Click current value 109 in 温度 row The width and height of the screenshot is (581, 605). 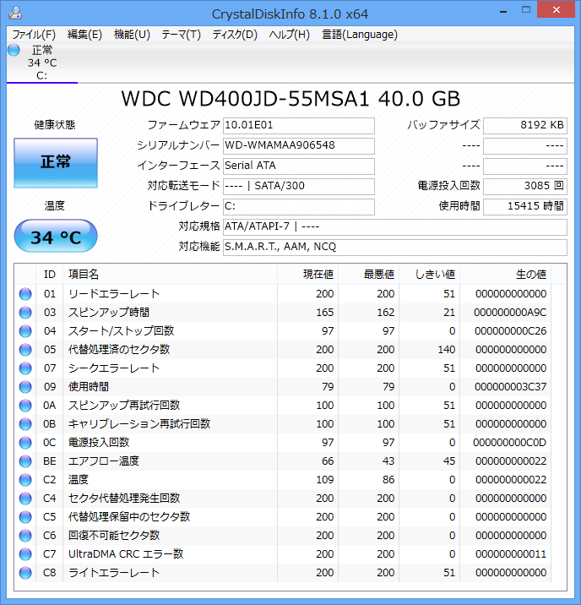(x=325, y=480)
